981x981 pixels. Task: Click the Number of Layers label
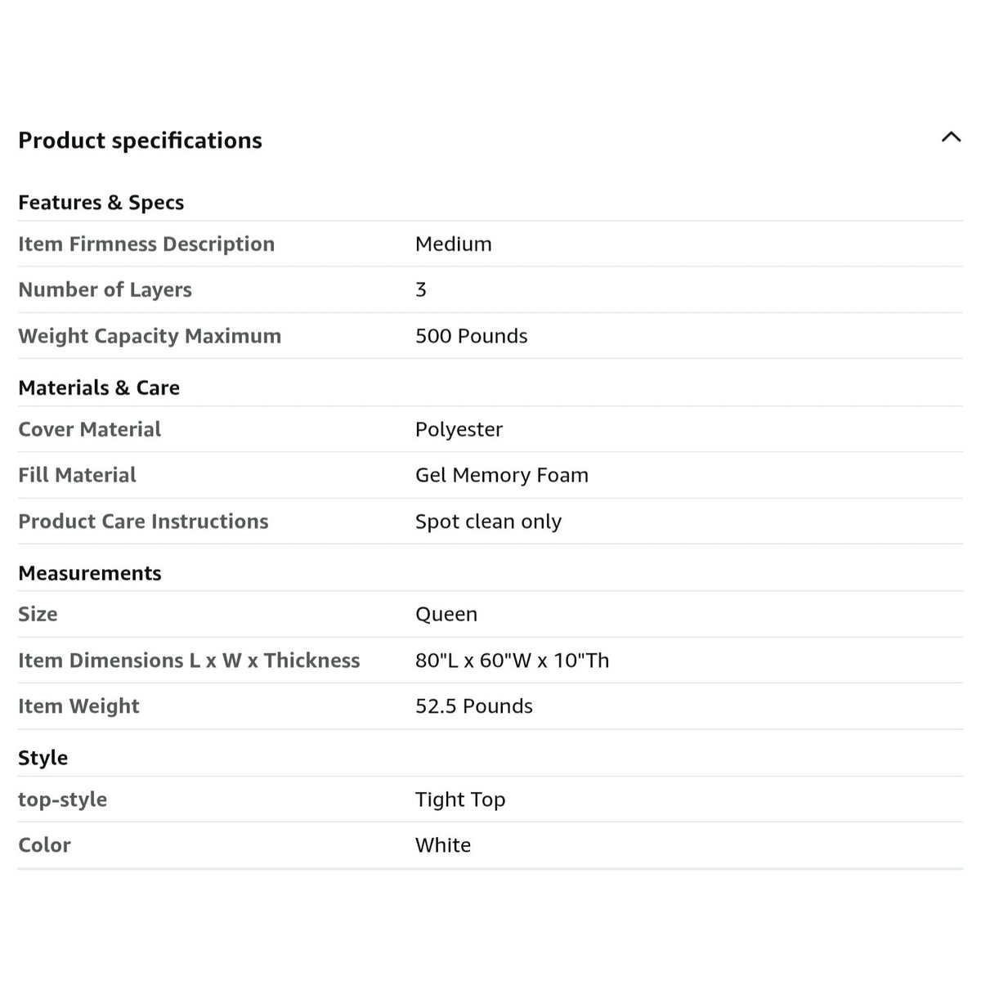coord(105,289)
